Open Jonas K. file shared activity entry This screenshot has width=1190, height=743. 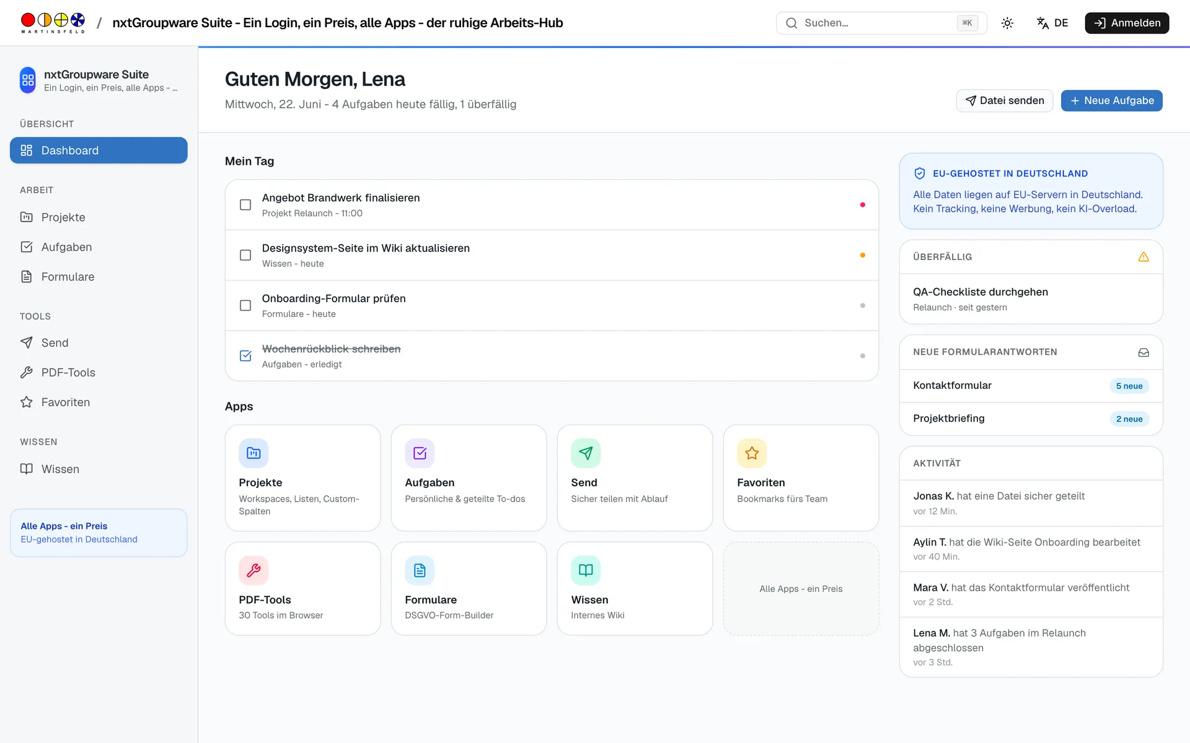pos(1031,503)
